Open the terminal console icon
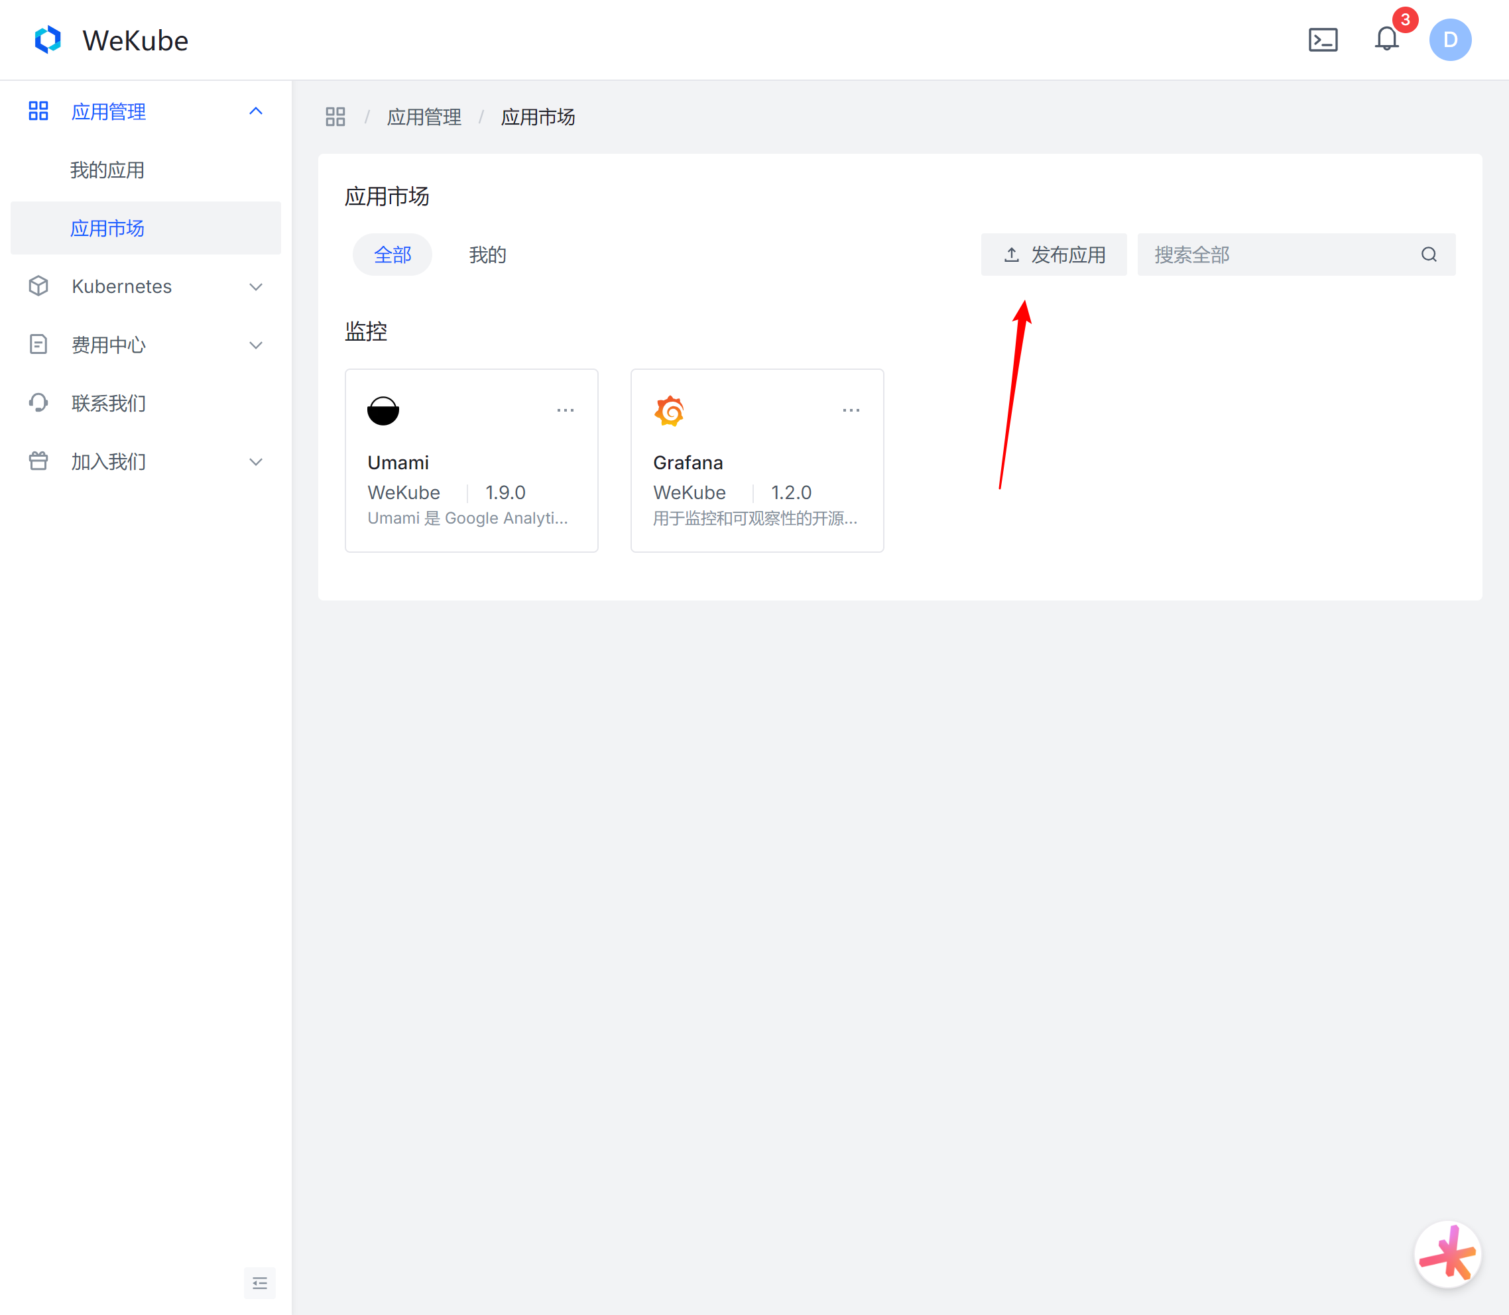1509x1315 pixels. 1323,40
